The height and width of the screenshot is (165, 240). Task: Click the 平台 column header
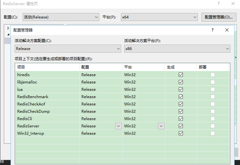[x=144, y=67]
